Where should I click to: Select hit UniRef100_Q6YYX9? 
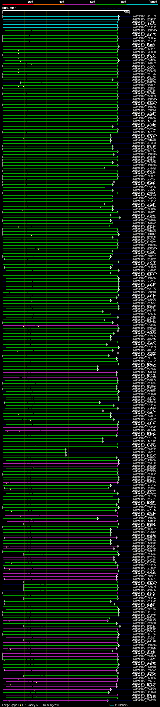point(143,548)
